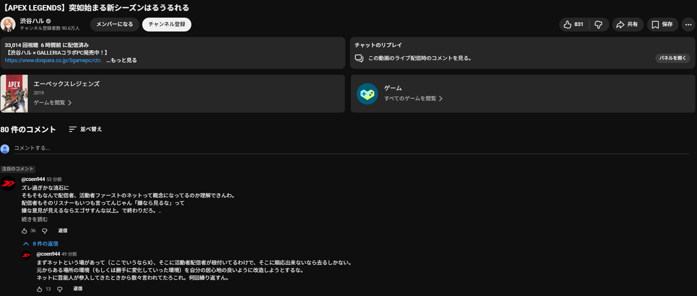Subscribe using the チャンネル登録 button
Screen dimensions: 697x296
click(x=167, y=24)
